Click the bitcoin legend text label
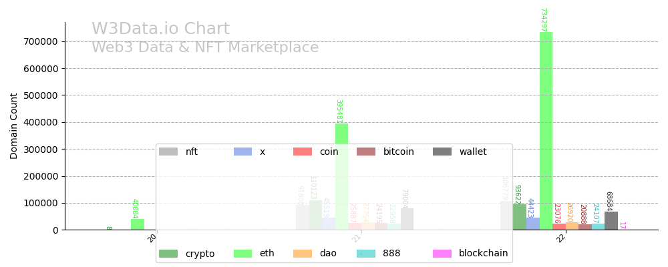 (x=398, y=152)
